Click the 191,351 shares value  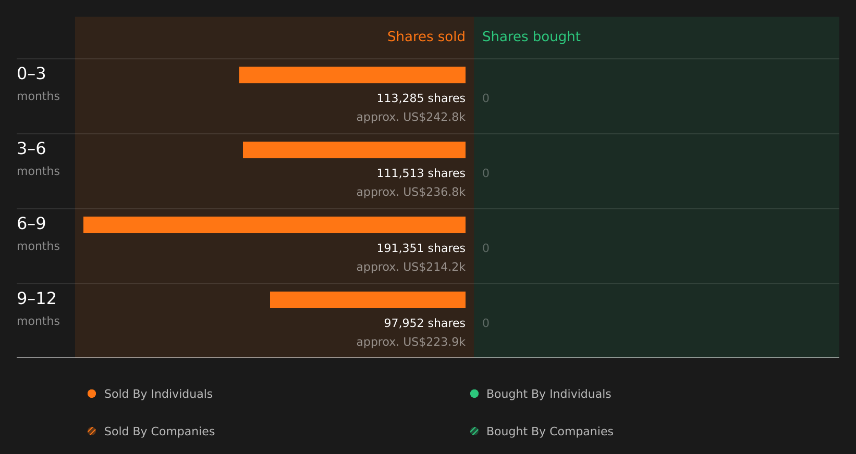pos(421,248)
